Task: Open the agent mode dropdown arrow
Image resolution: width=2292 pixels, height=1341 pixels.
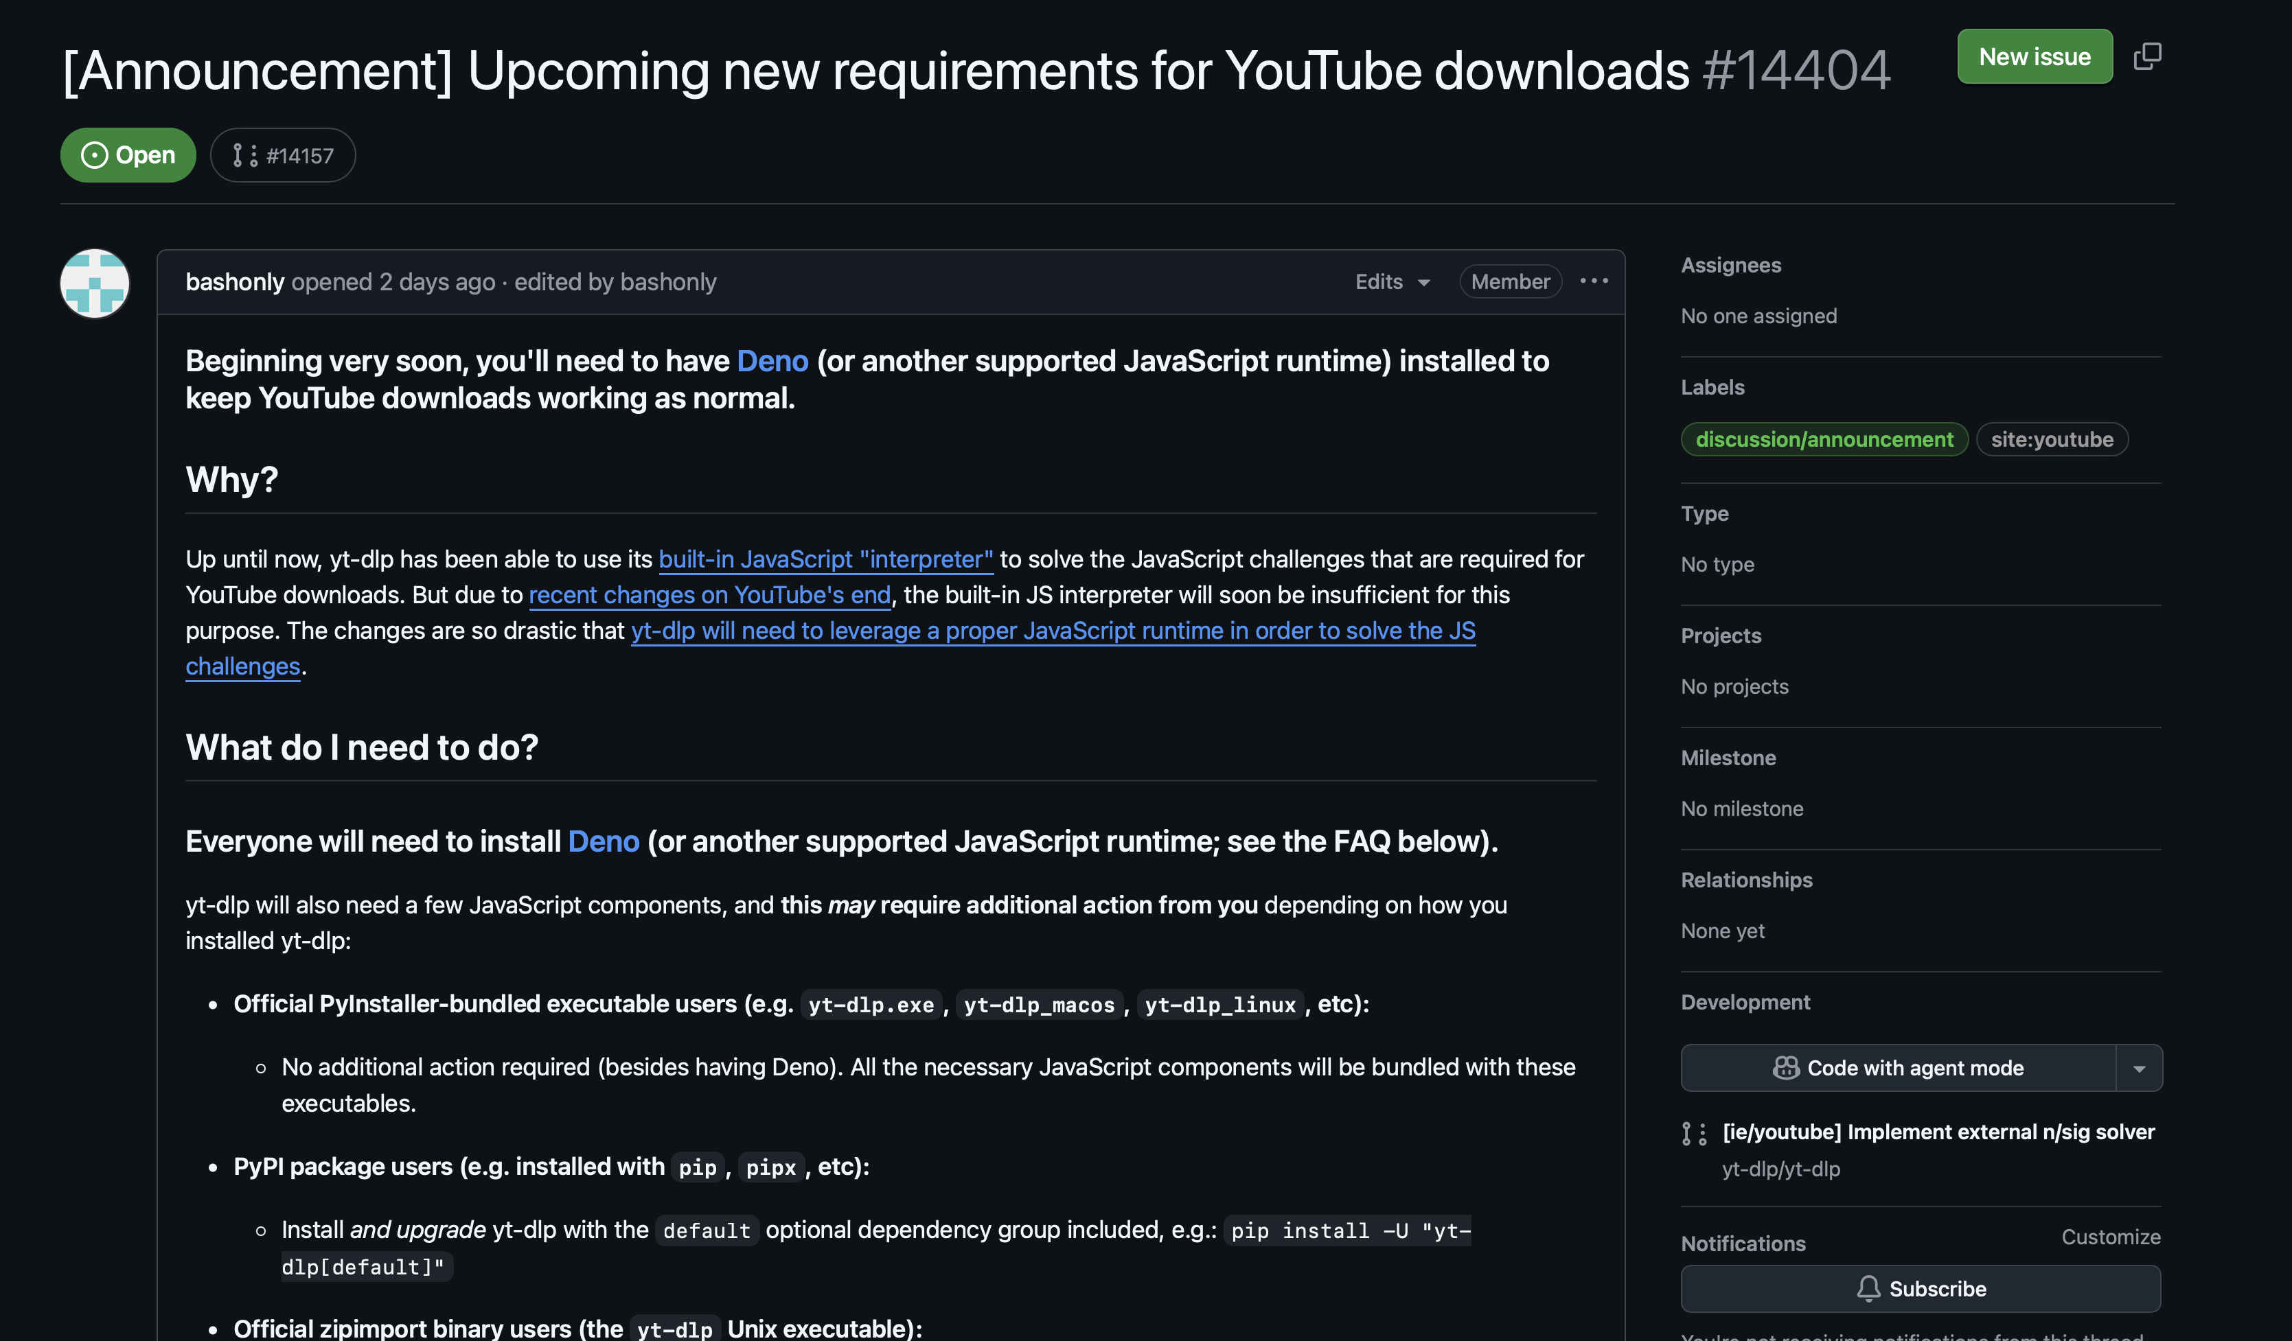Action: 2139,1069
